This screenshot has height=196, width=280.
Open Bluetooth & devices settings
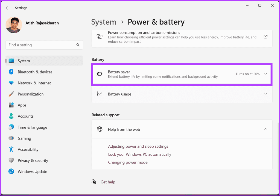(x=44, y=72)
